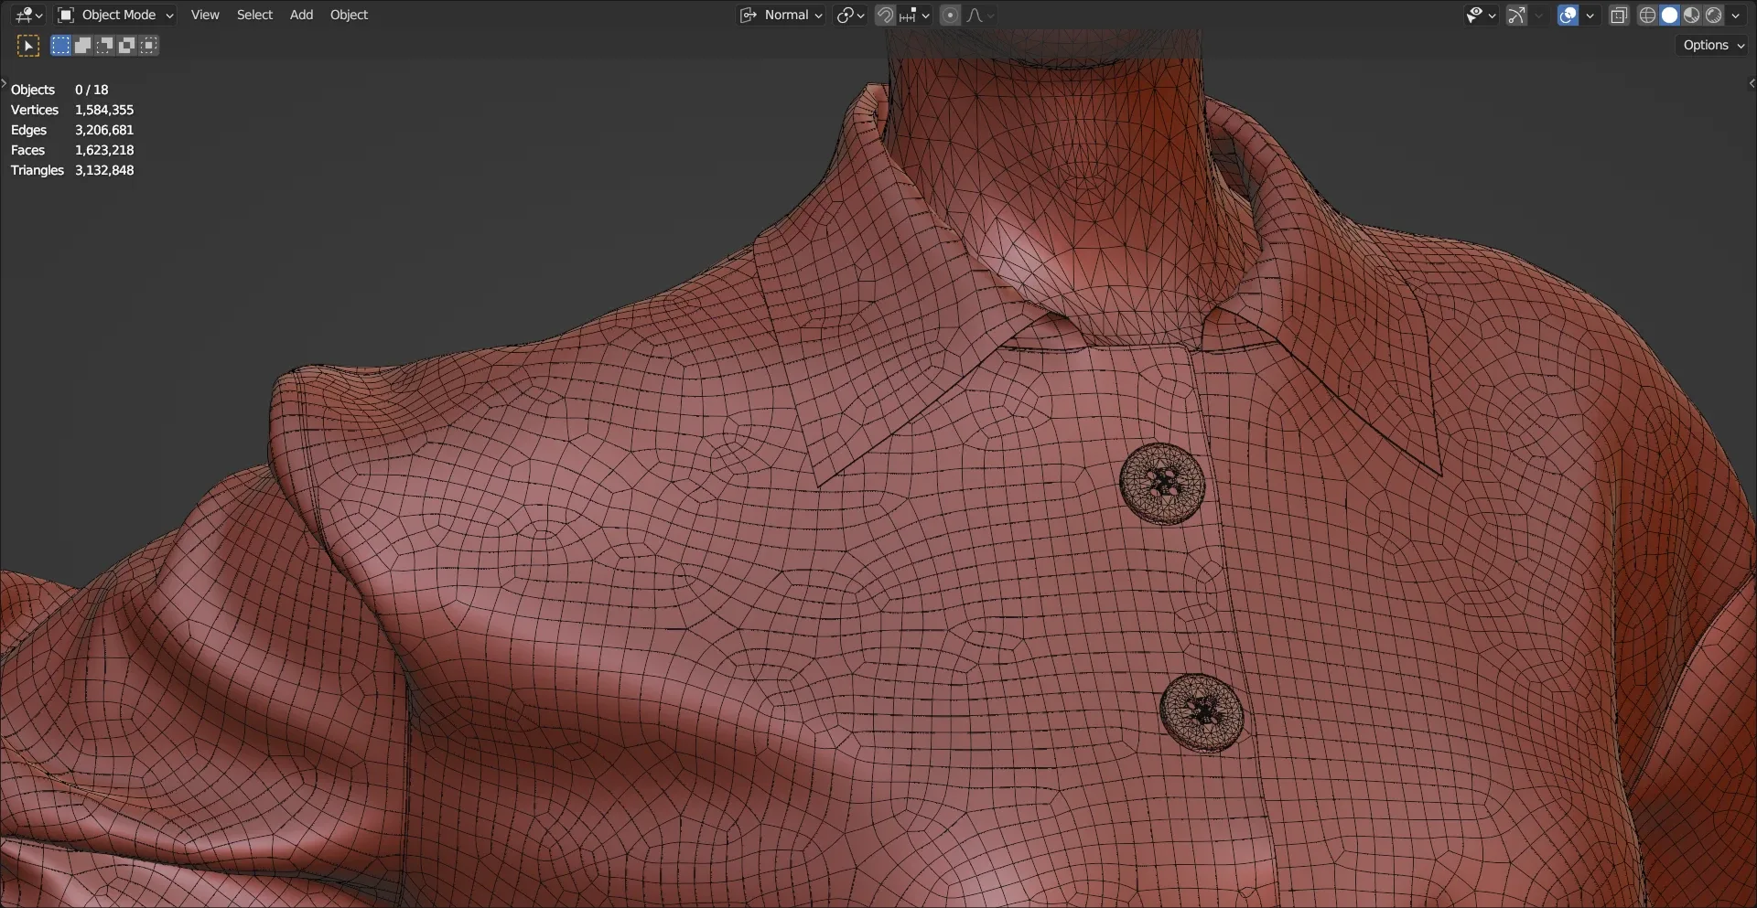Viewport: 1757px width, 908px height.
Task: Toggle proportional editing
Action: [950, 15]
